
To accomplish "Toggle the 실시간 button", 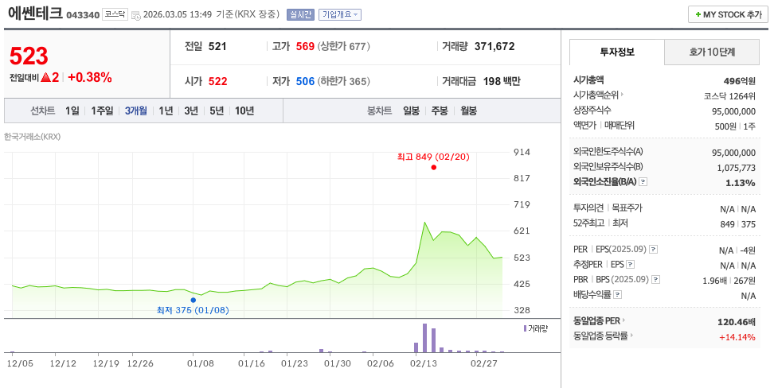I will (300, 15).
